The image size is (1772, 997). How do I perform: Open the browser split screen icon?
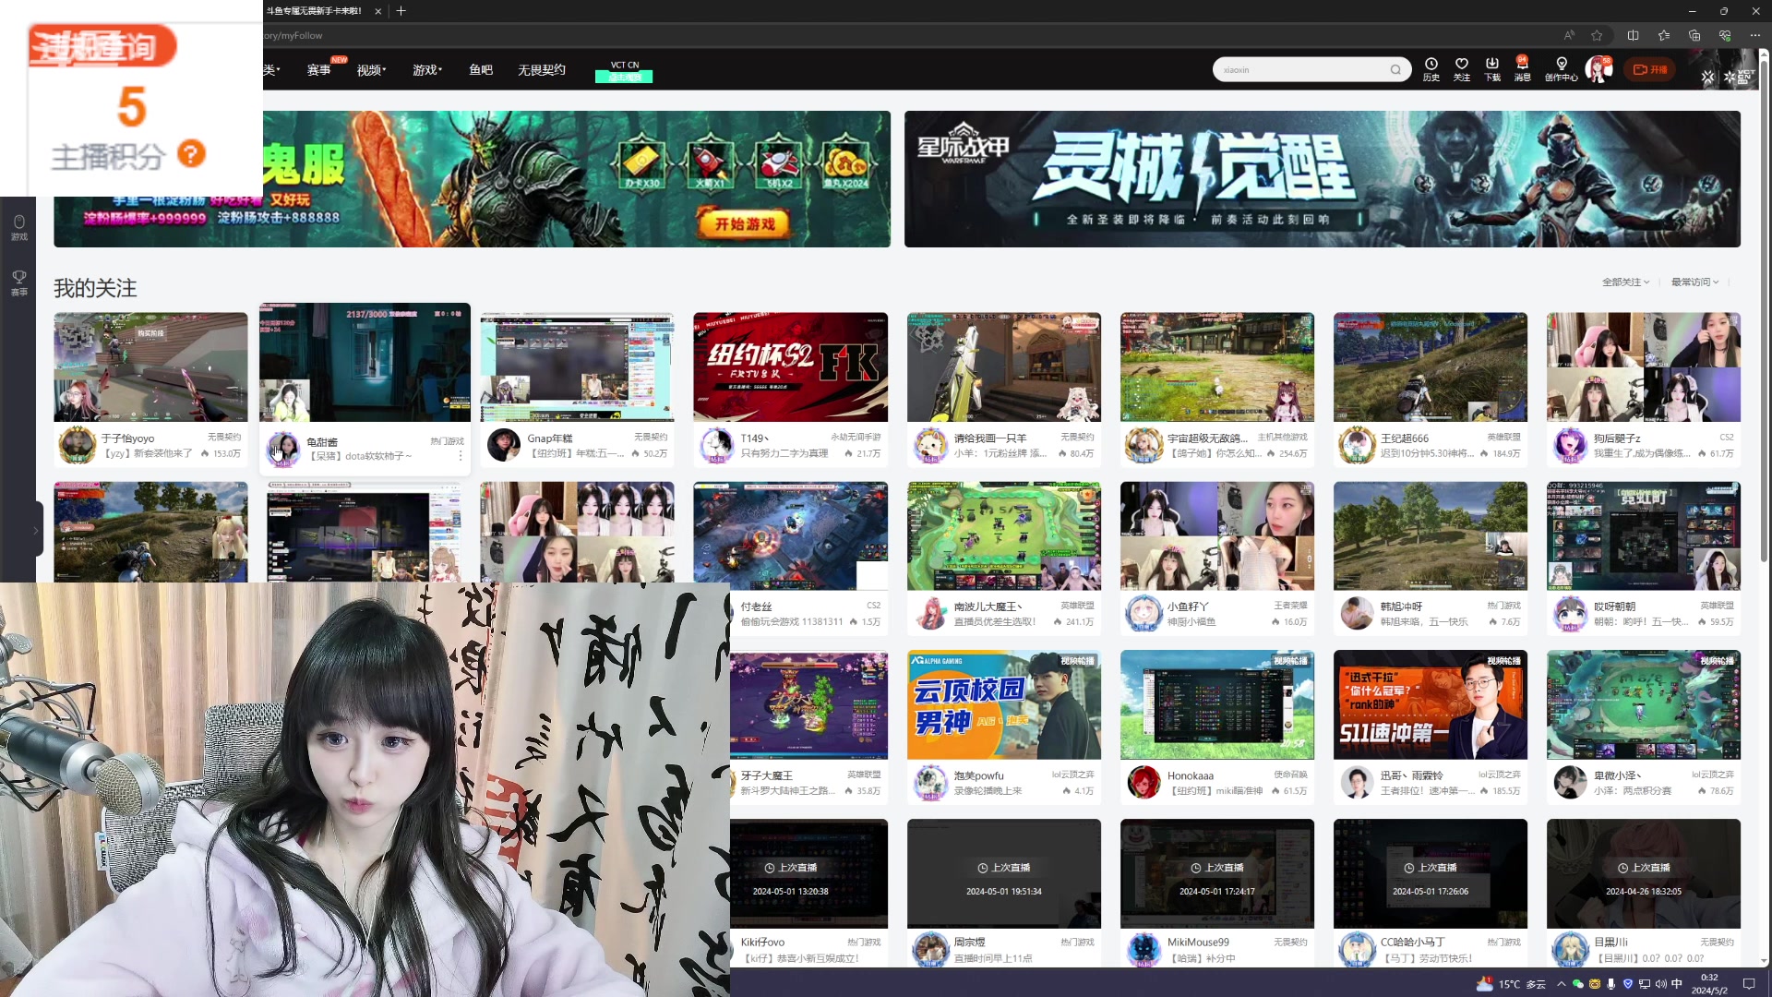[x=1633, y=35]
